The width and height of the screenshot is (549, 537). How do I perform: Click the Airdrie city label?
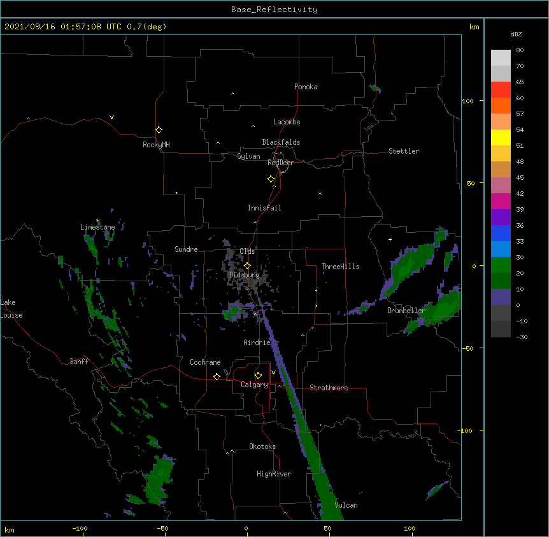pyautogui.click(x=257, y=342)
